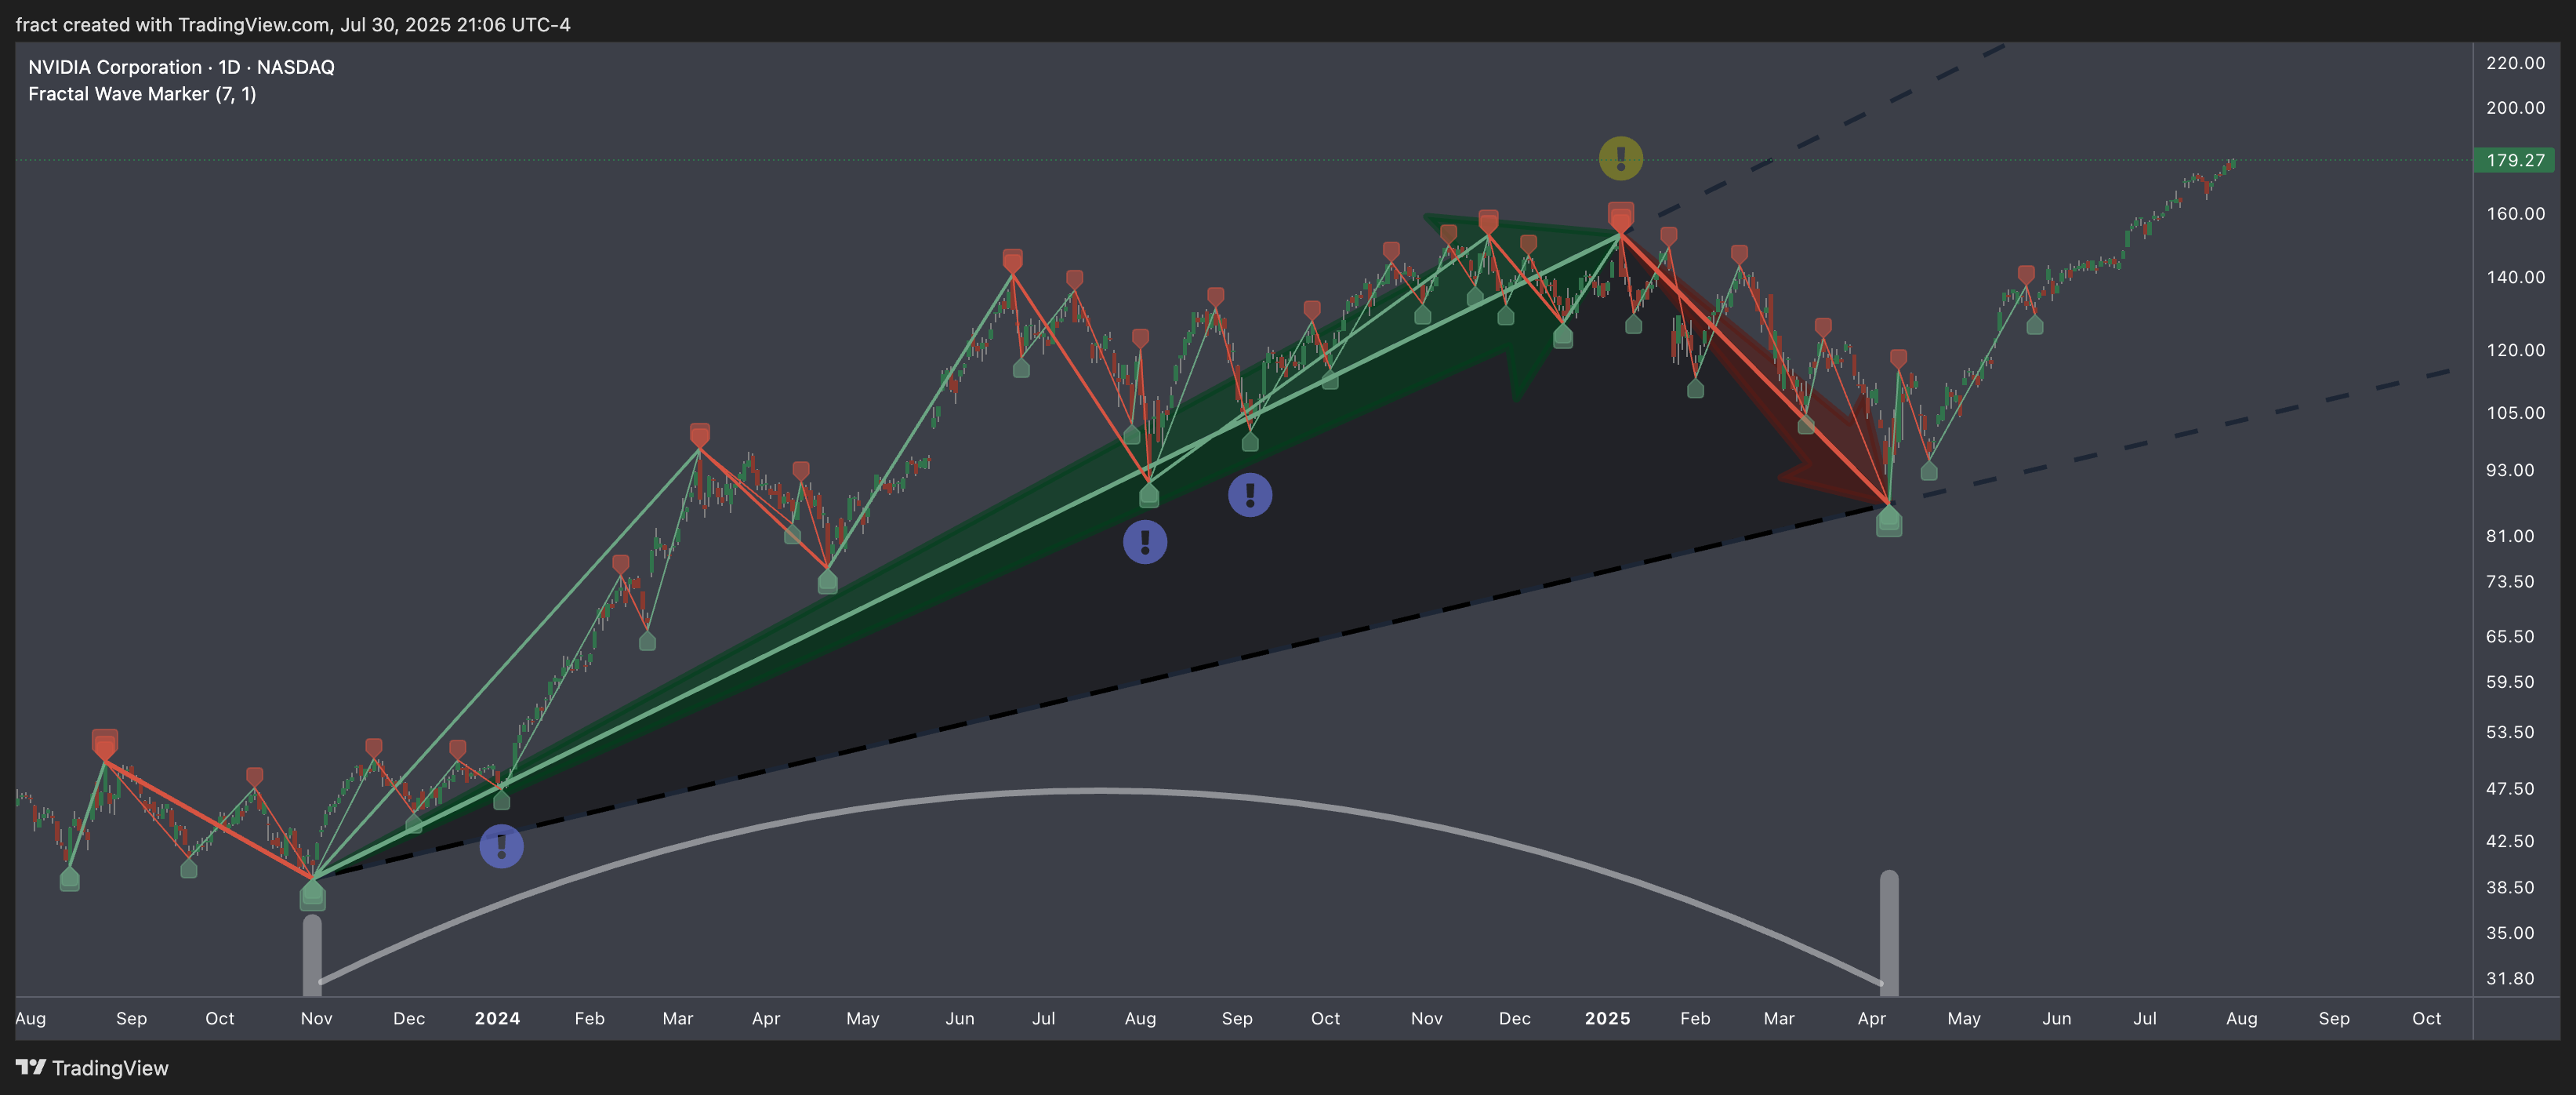The image size is (2576, 1095).
Task: Click the 47.50 price axis label
Action: (x=2510, y=789)
